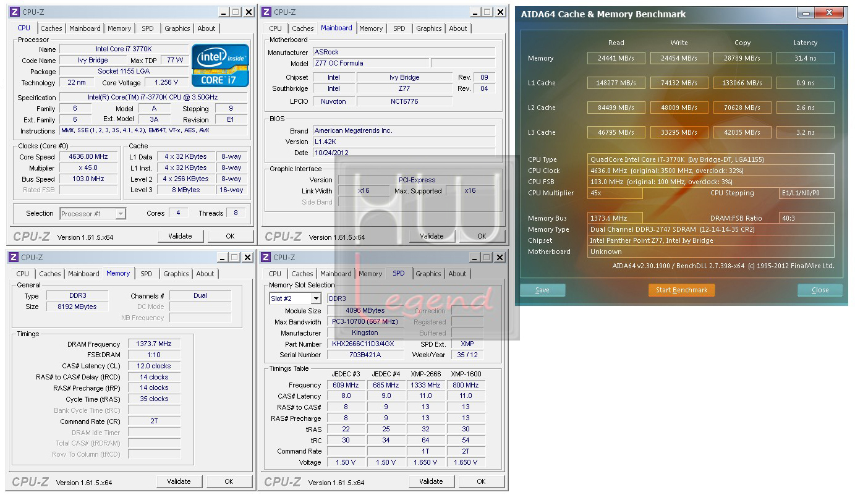This screenshot has height=495, width=855.
Task: Select the CAS# Latency value '12.0 clocks'
Action: click(x=154, y=366)
